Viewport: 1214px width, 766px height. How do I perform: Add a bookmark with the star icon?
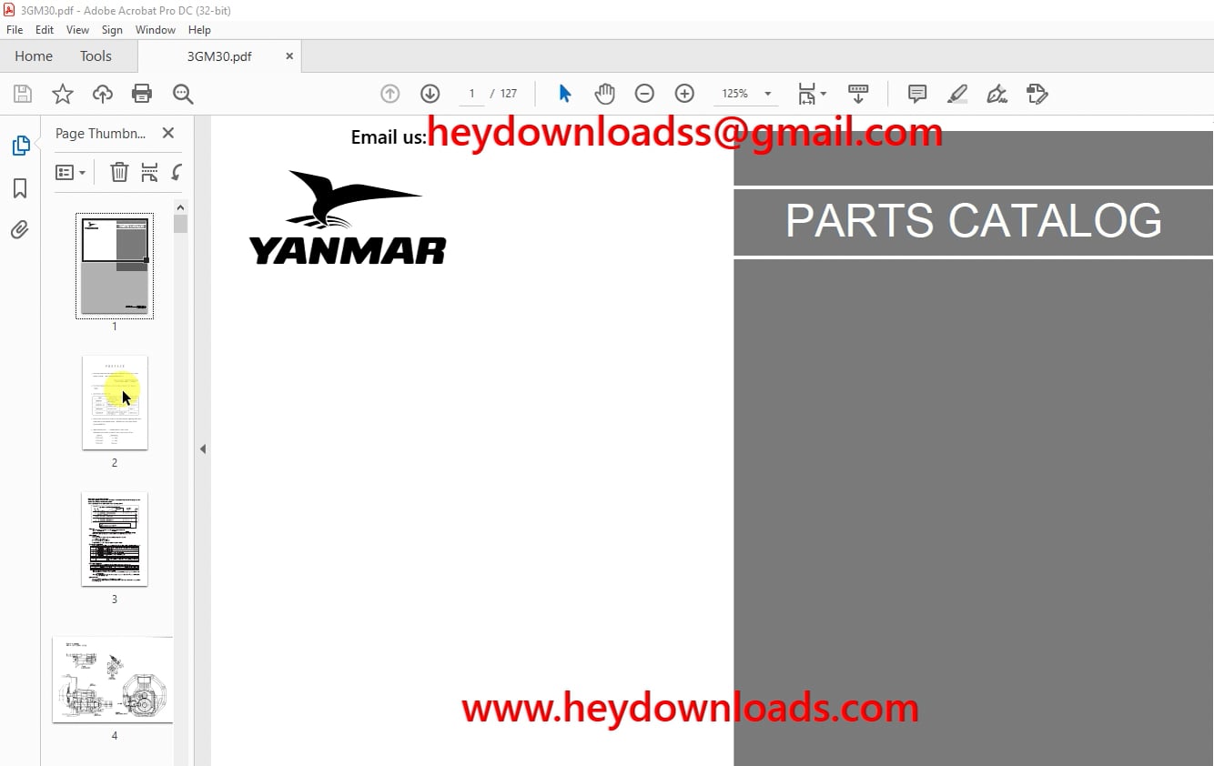(x=62, y=94)
